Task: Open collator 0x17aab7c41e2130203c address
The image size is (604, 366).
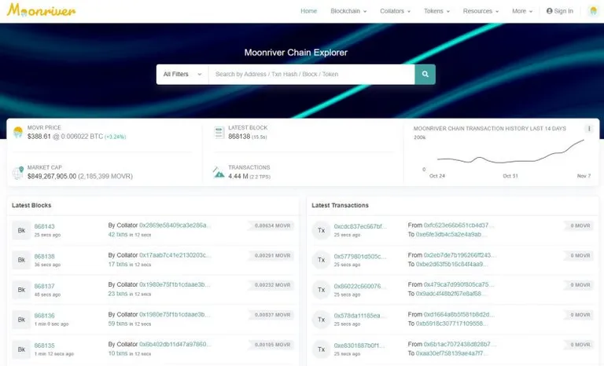Action: 175,255
